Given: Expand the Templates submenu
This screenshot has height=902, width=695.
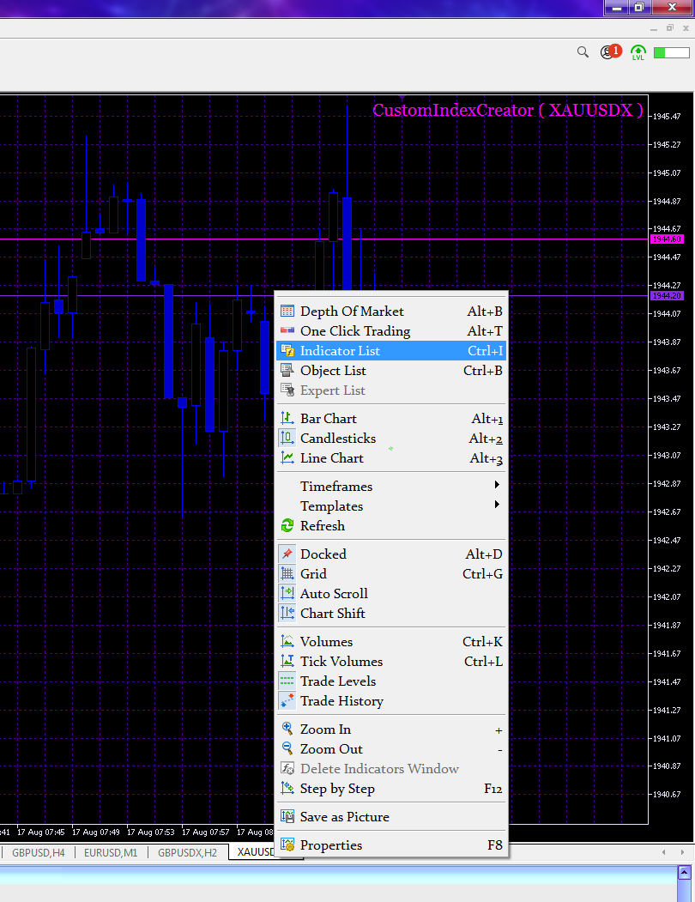Looking at the screenshot, I should [391, 506].
